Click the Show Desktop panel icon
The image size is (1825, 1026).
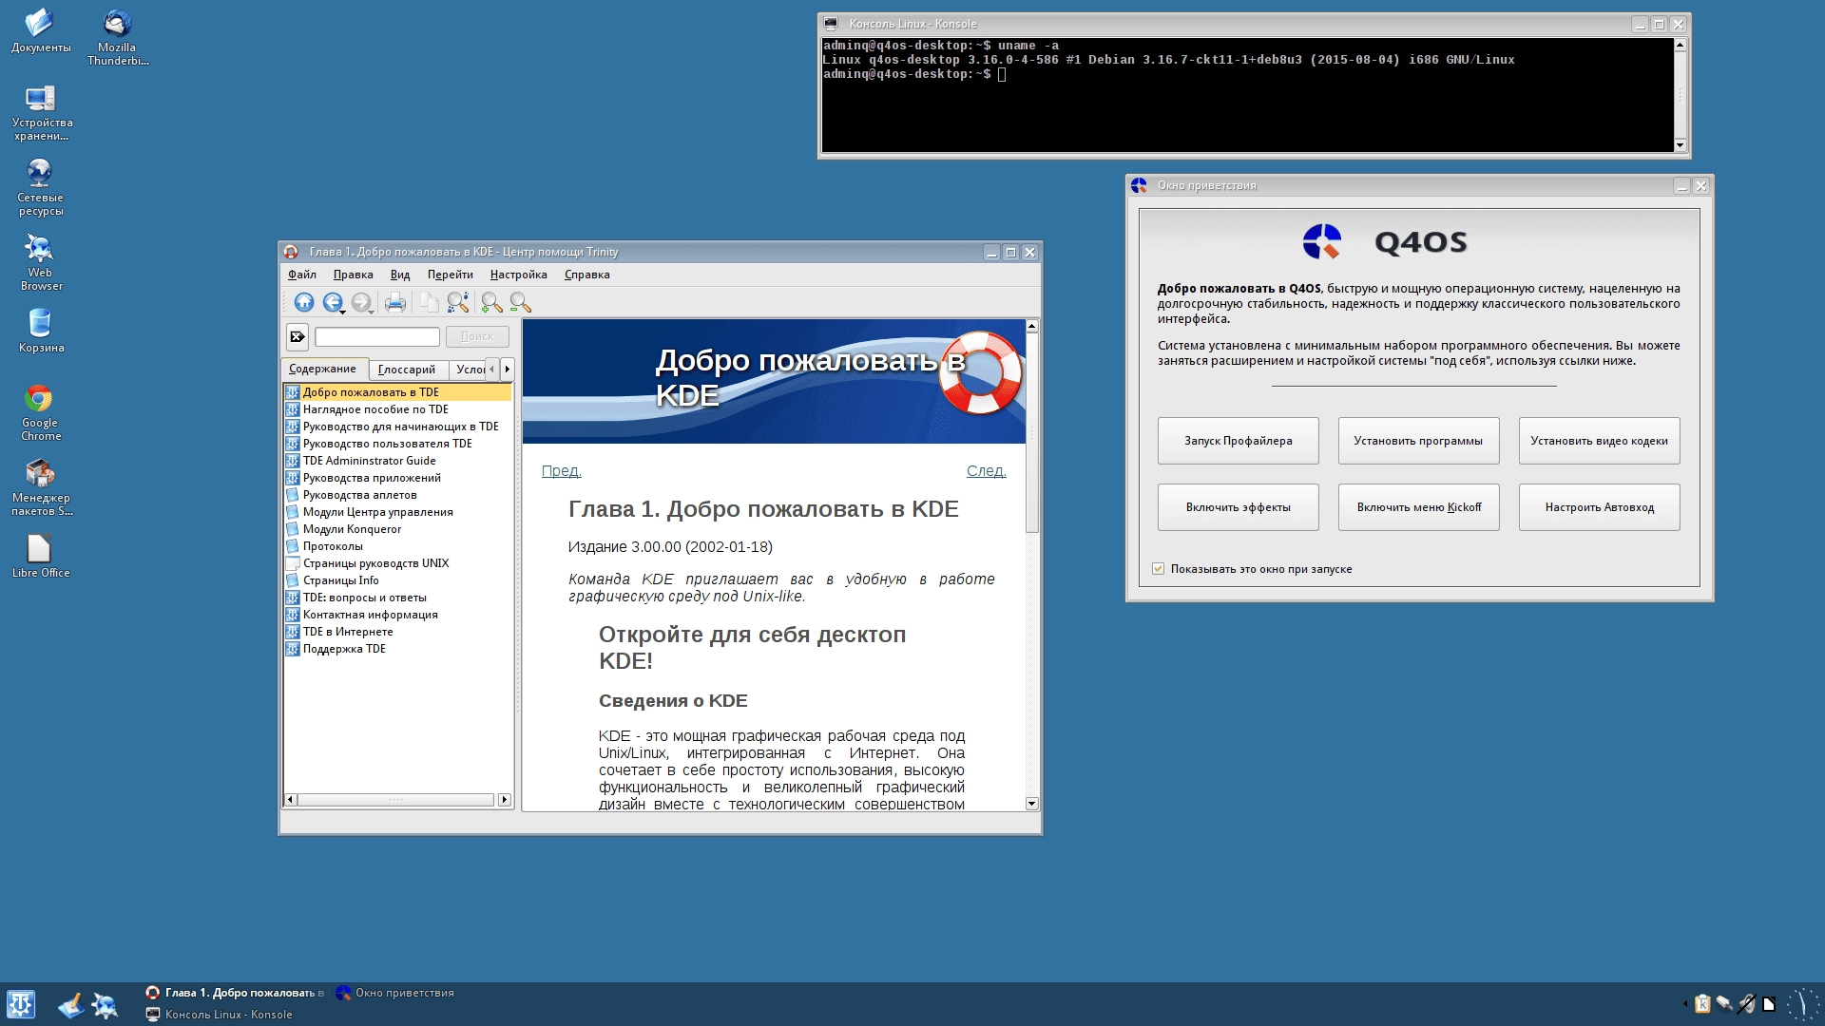(71, 1005)
